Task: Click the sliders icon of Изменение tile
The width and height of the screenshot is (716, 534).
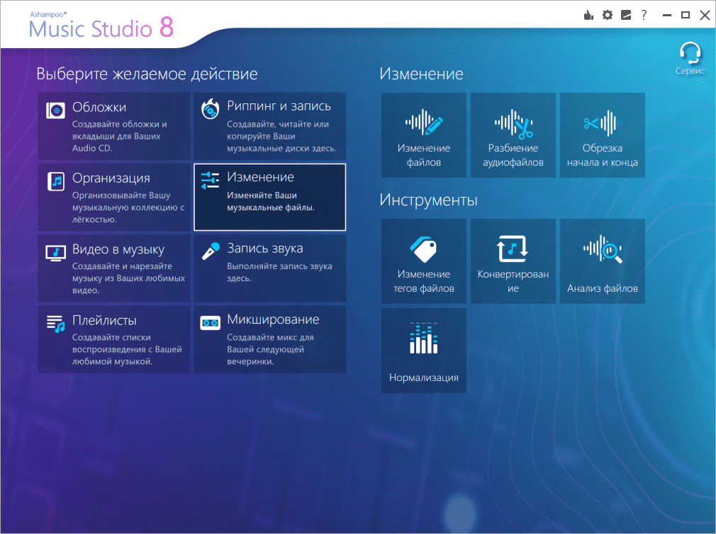Action: 210,180
